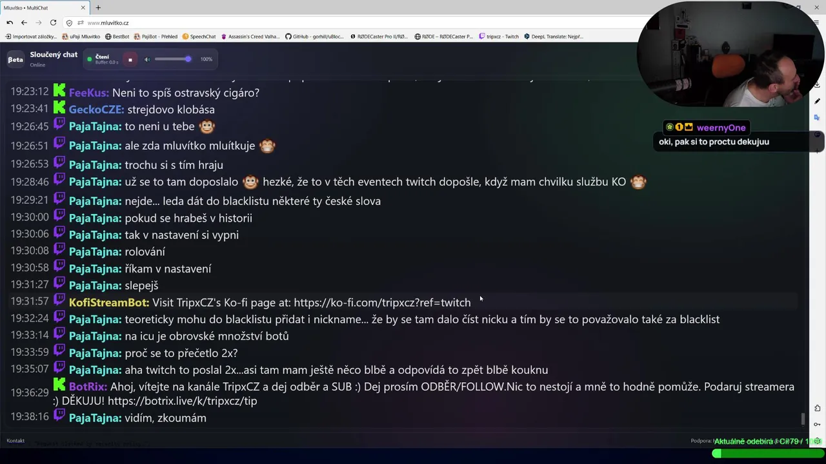
Task: Close the Mluvítko MultiChat tab
Action: click(83, 8)
